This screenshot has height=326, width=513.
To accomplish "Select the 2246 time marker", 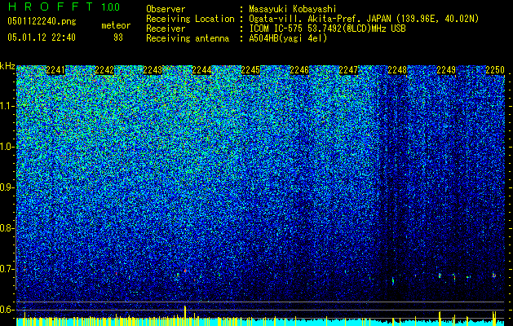I will 299,70.
